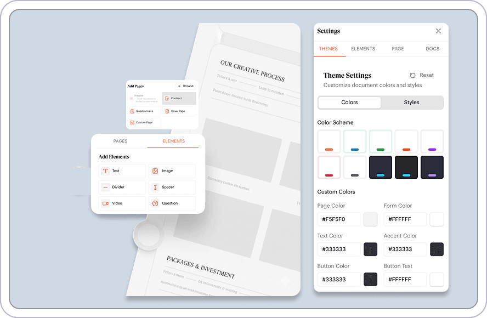This screenshot has height=318, width=487.
Task: Choose the green accent color scheme
Action: pos(380,141)
